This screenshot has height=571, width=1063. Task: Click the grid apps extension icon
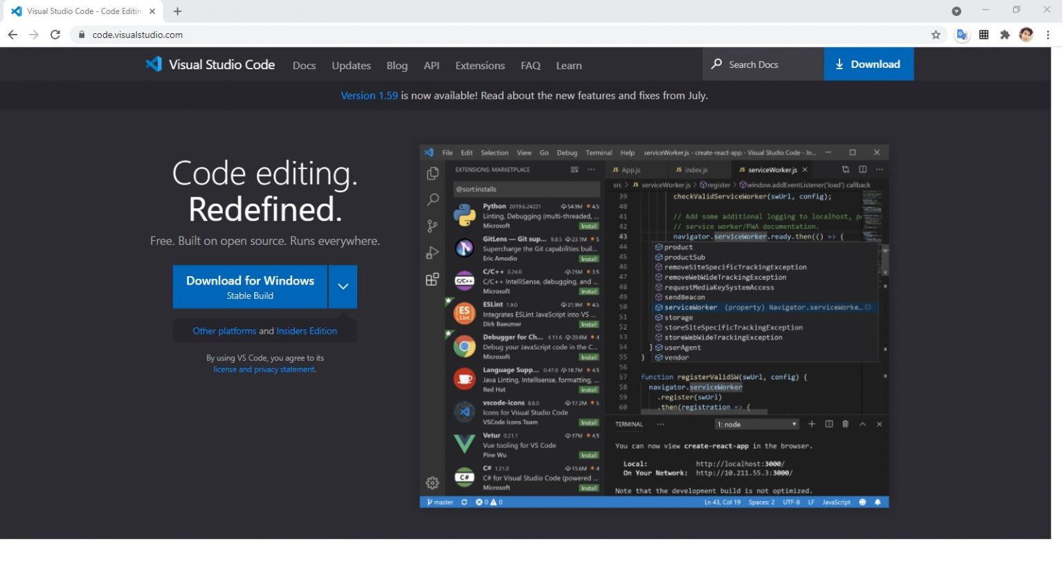(983, 35)
